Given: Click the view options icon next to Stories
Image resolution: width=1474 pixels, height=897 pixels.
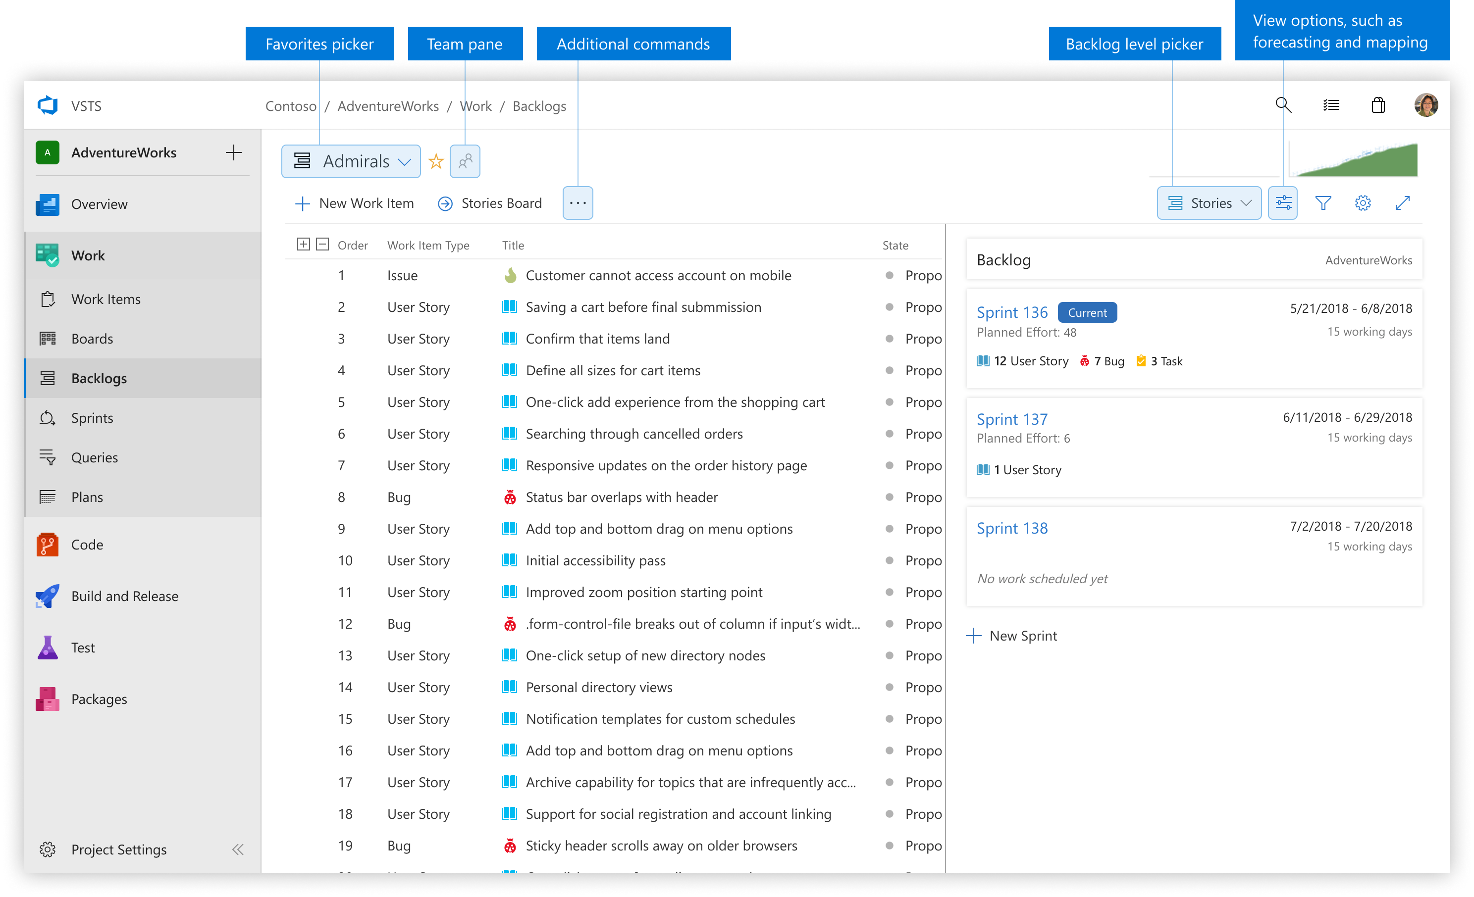Looking at the screenshot, I should (x=1282, y=203).
